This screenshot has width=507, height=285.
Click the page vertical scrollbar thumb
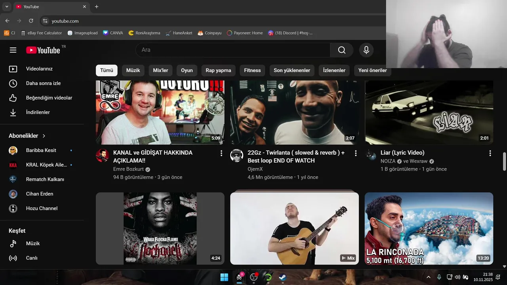click(x=504, y=161)
